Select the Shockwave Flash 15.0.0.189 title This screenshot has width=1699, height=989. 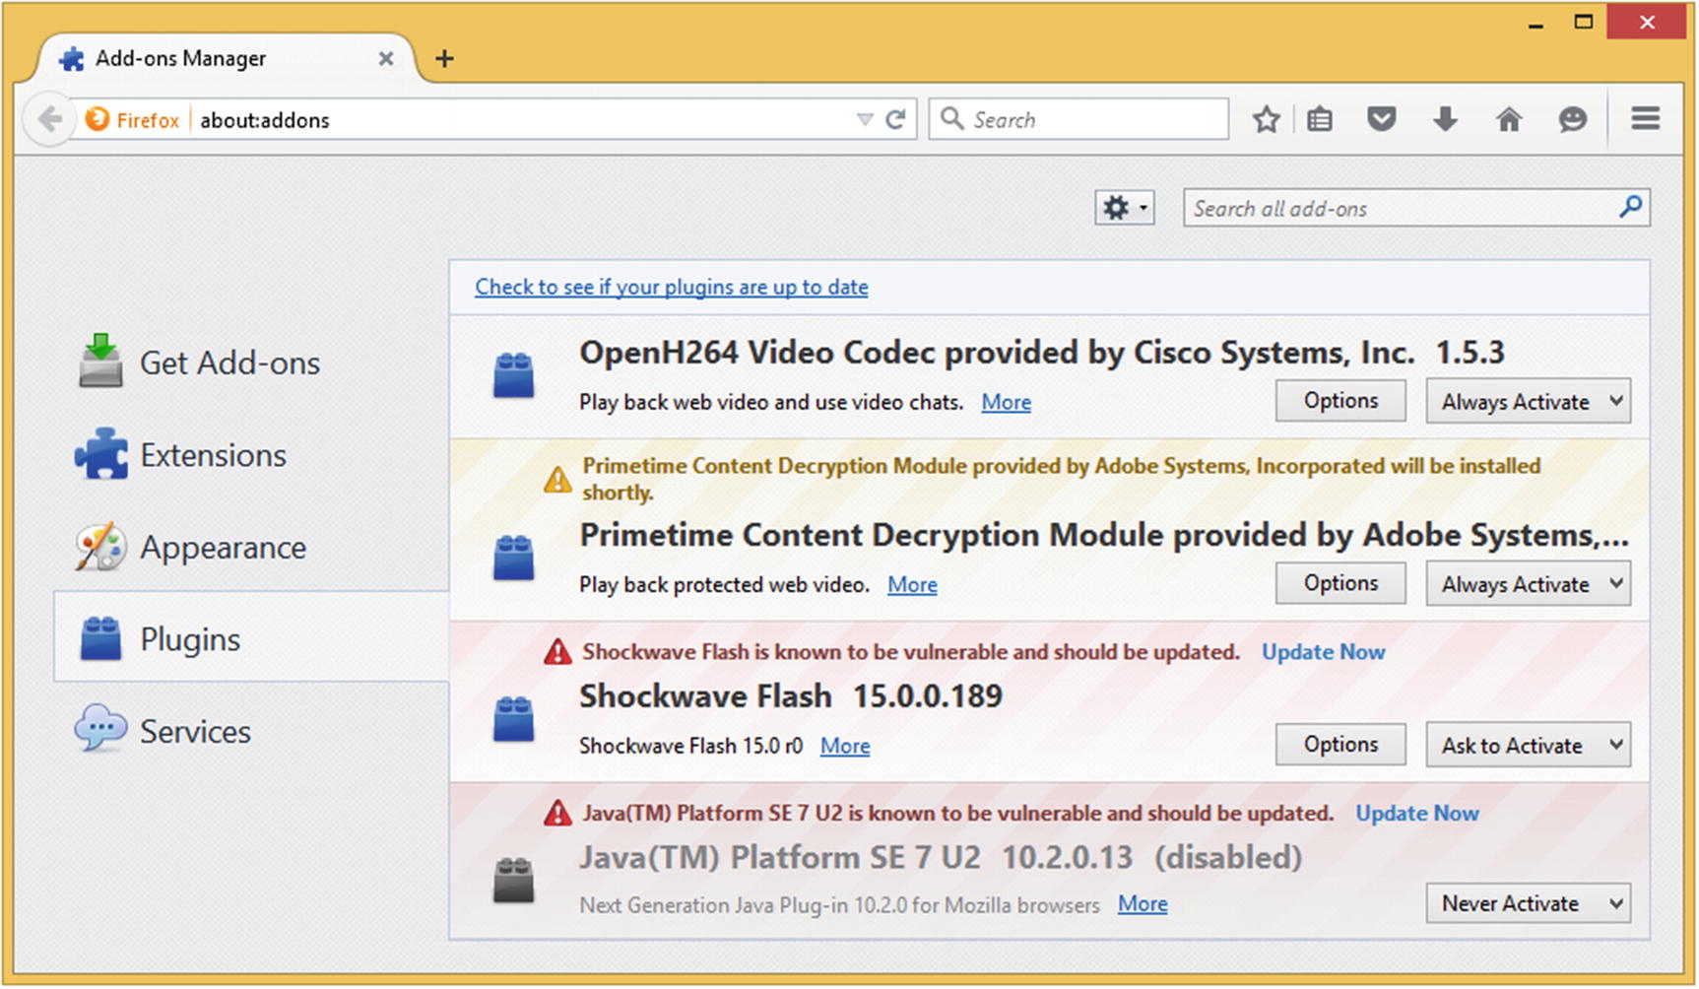click(791, 696)
